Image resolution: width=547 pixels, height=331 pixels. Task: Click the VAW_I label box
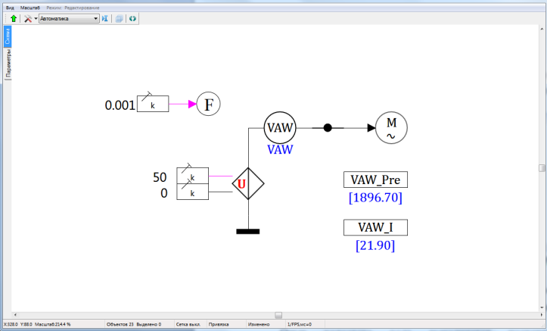tap(375, 228)
